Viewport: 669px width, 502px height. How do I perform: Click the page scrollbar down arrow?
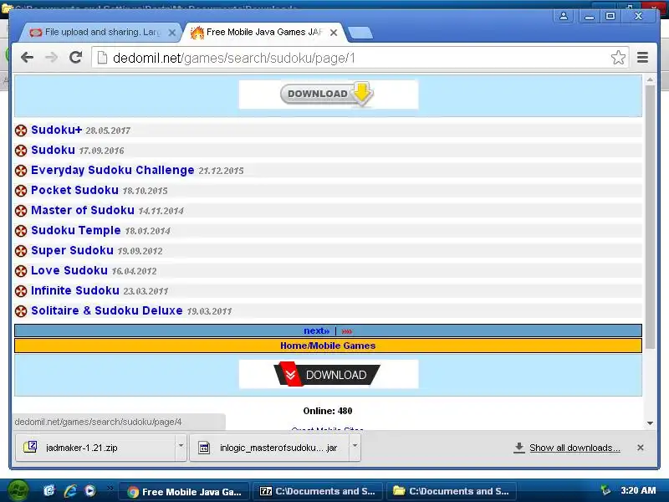650,423
